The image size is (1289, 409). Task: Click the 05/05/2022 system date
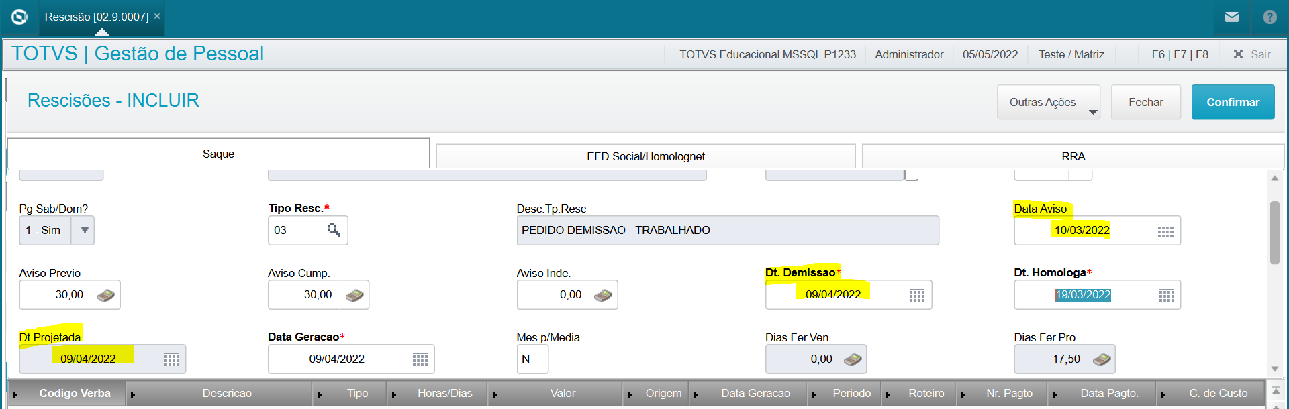pos(990,54)
